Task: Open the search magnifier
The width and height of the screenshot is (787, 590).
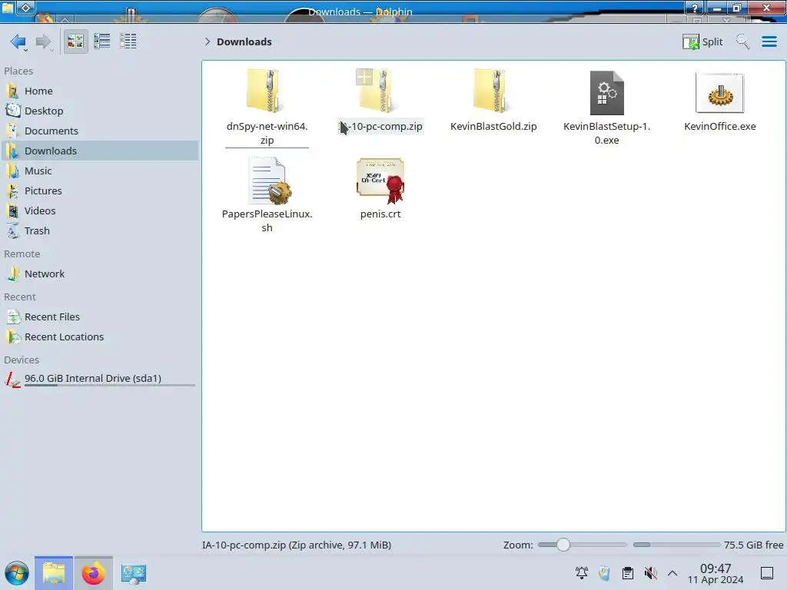Action: (x=742, y=41)
